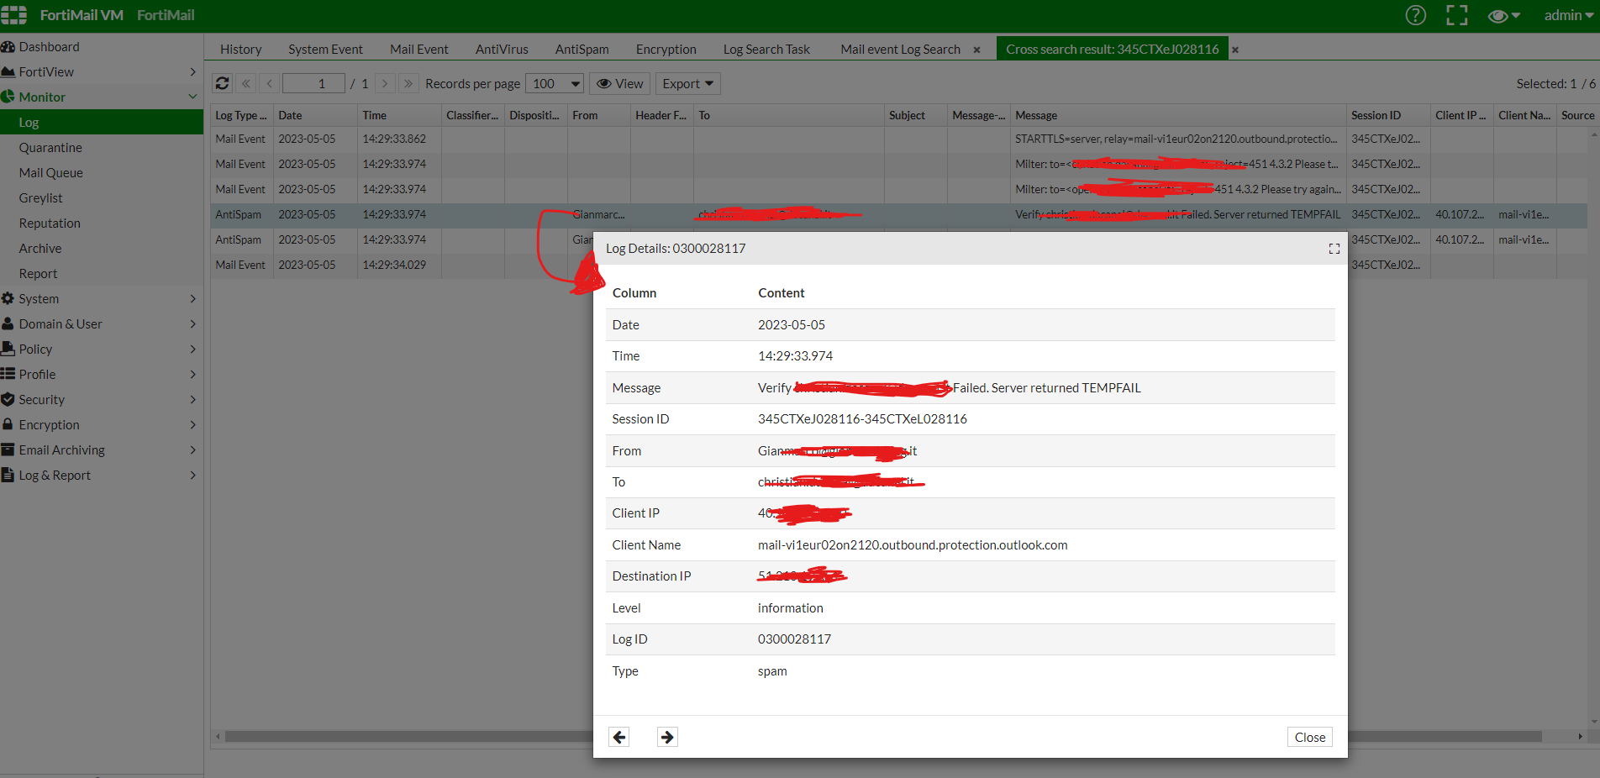Open the eye view-mode dropdown in header
Image resolution: width=1600 pixels, height=778 pixels.
click(x=1503, y=15)
